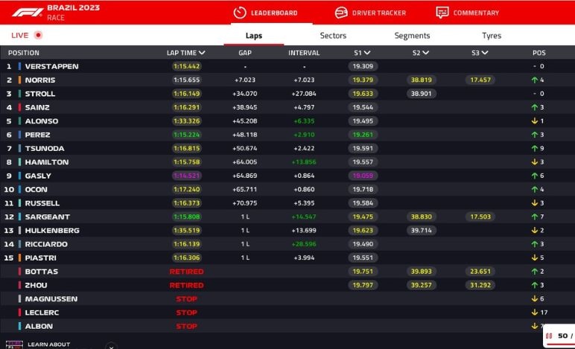
Task: Open the S3 sector column dropdown
Action: [x=485, y=53]
